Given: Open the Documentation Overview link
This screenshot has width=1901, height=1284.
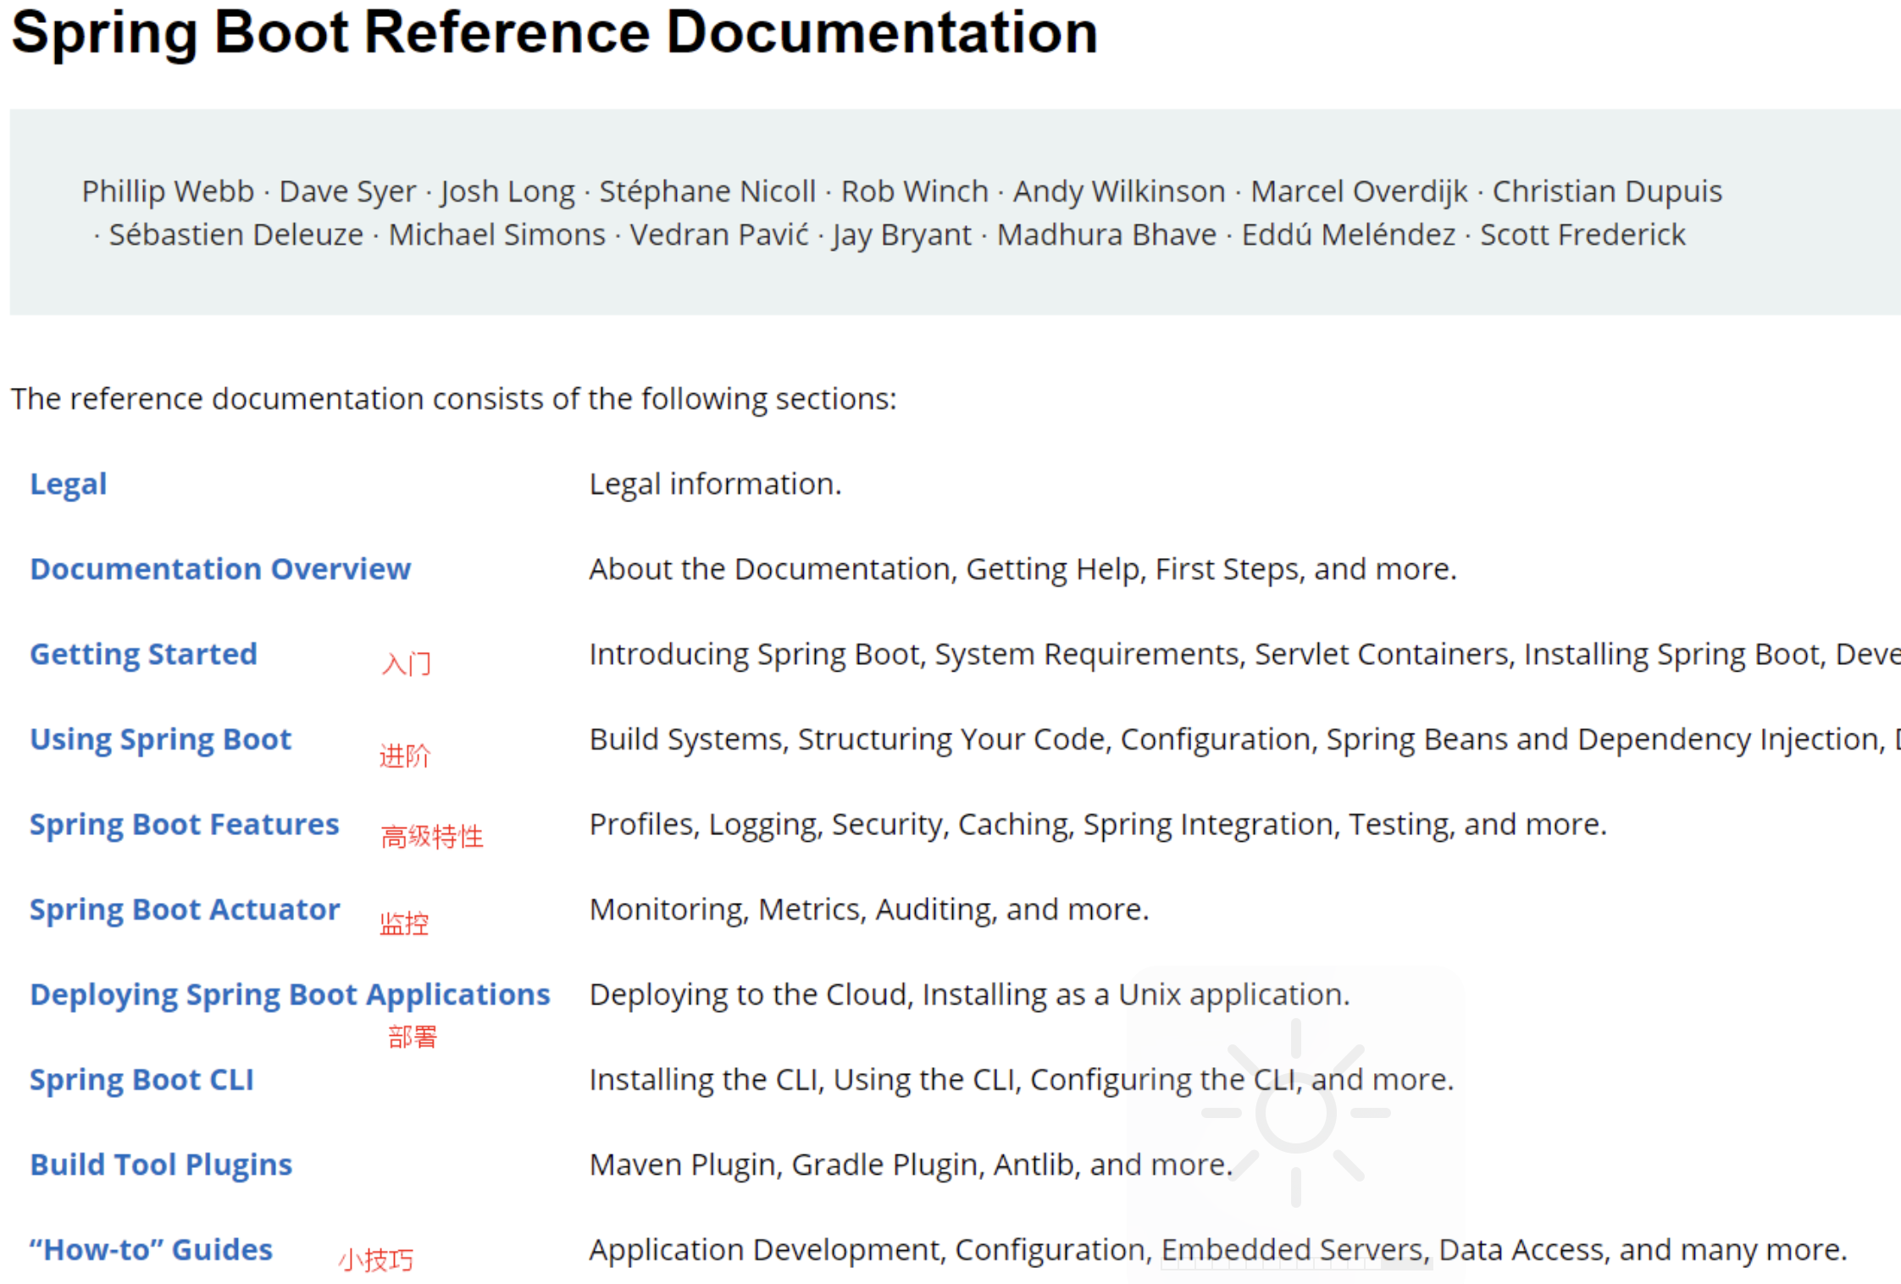Looking at the screenshot, I should 220,569.
